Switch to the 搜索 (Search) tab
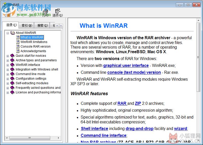The image size is (203, 145). tap(42, 25)
